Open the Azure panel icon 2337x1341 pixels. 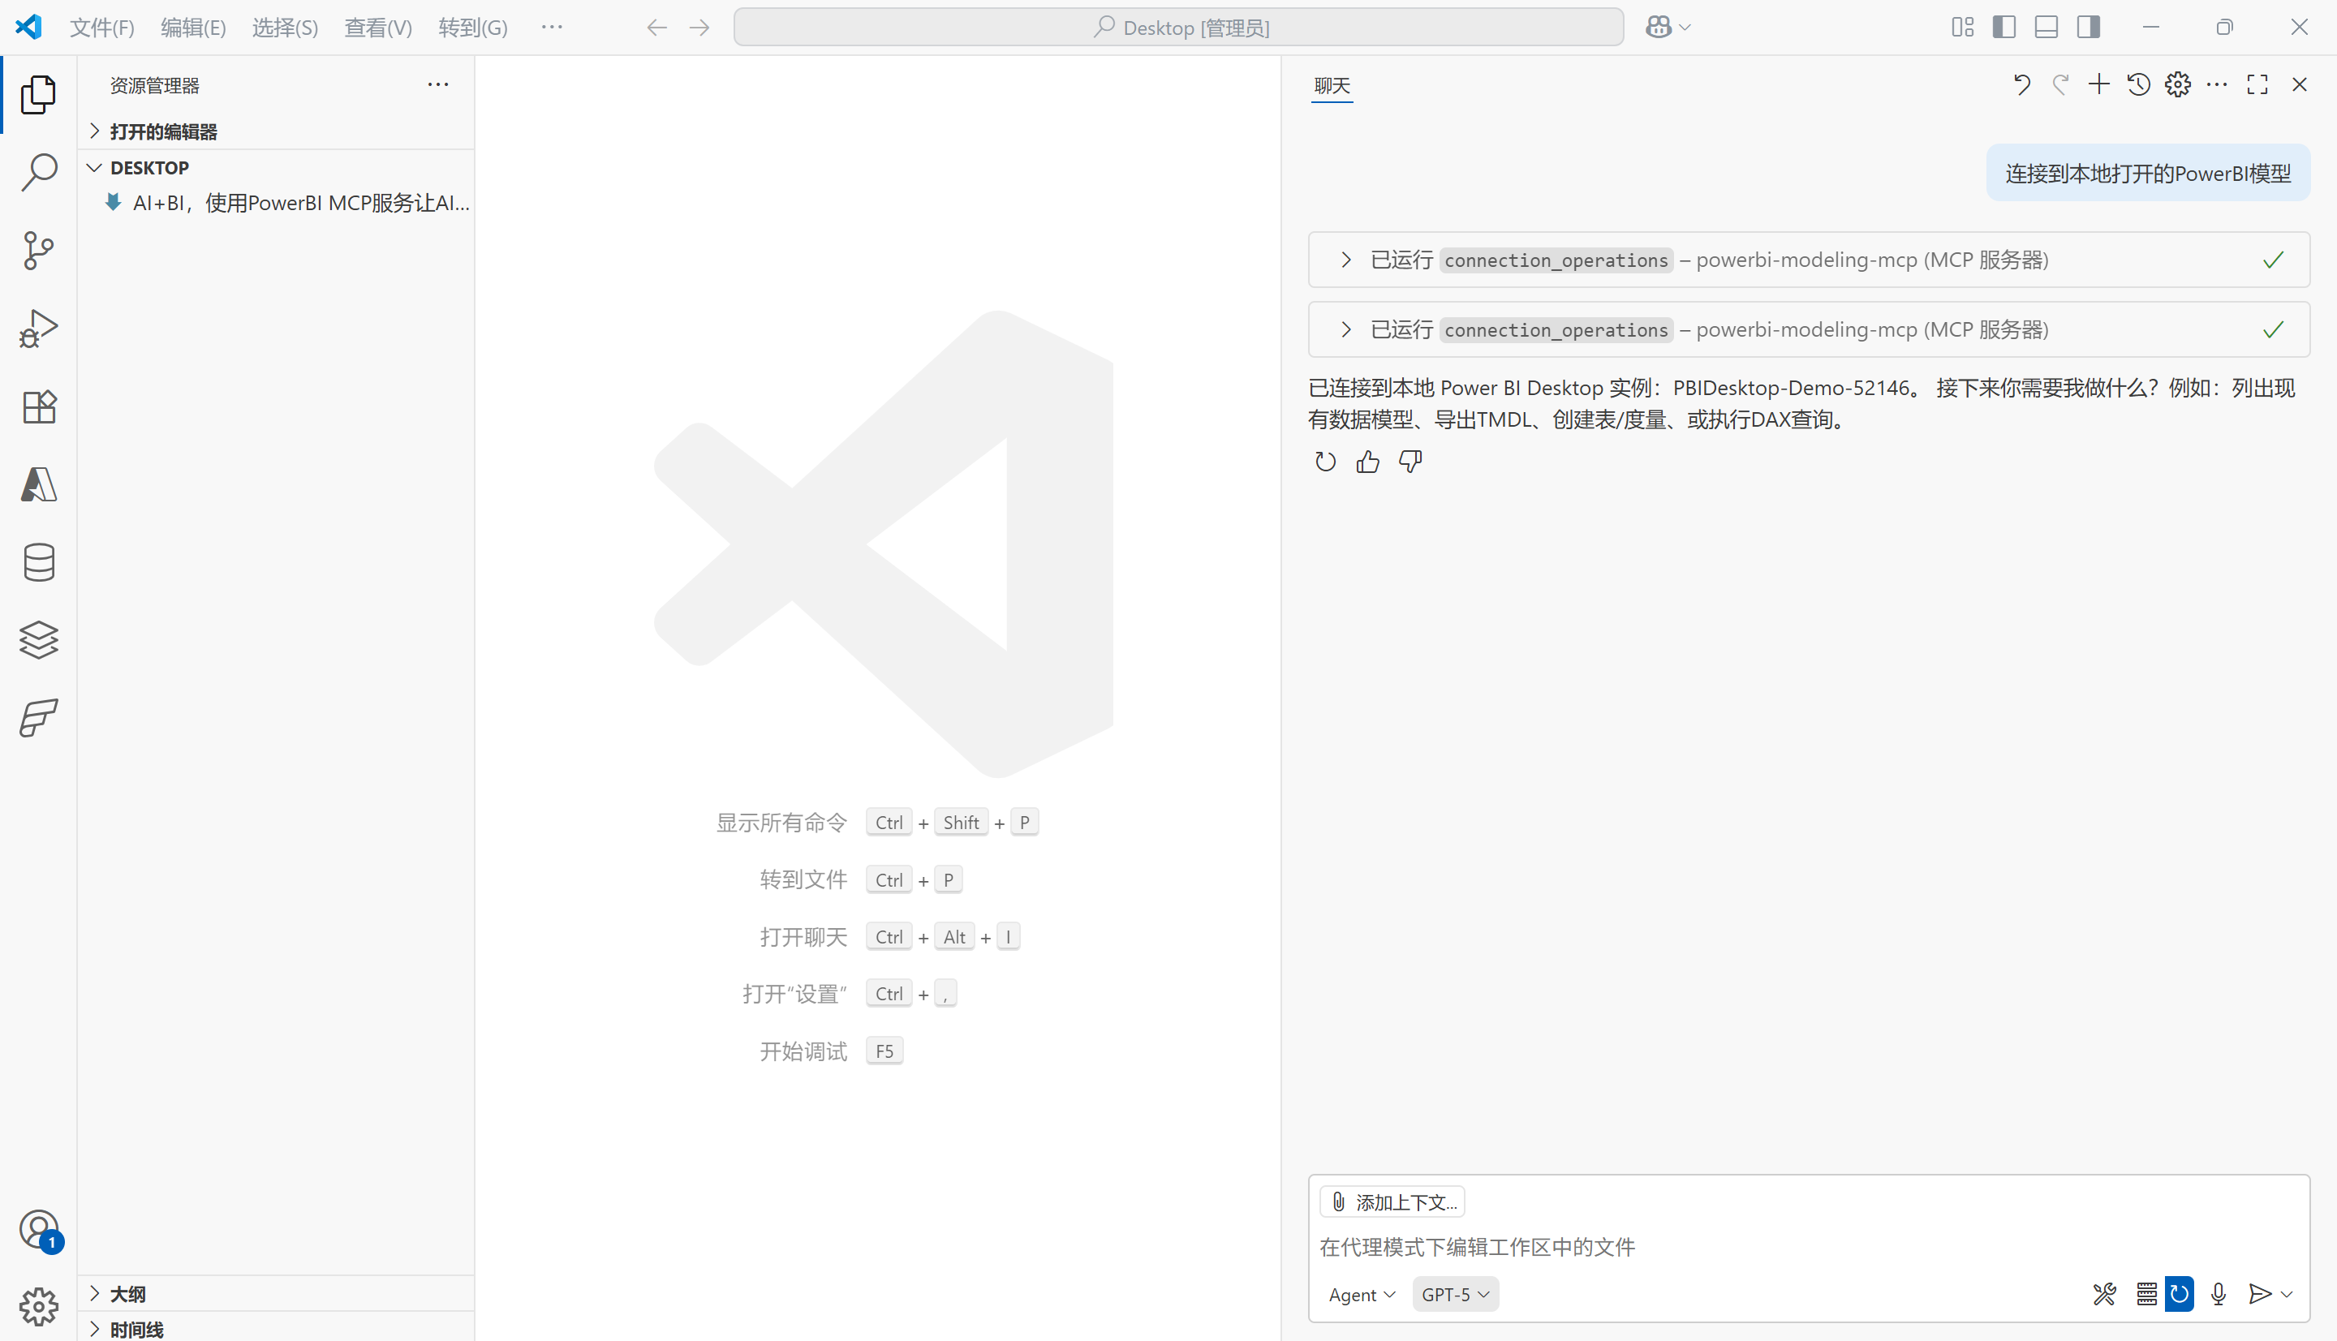tap(39, 484)
